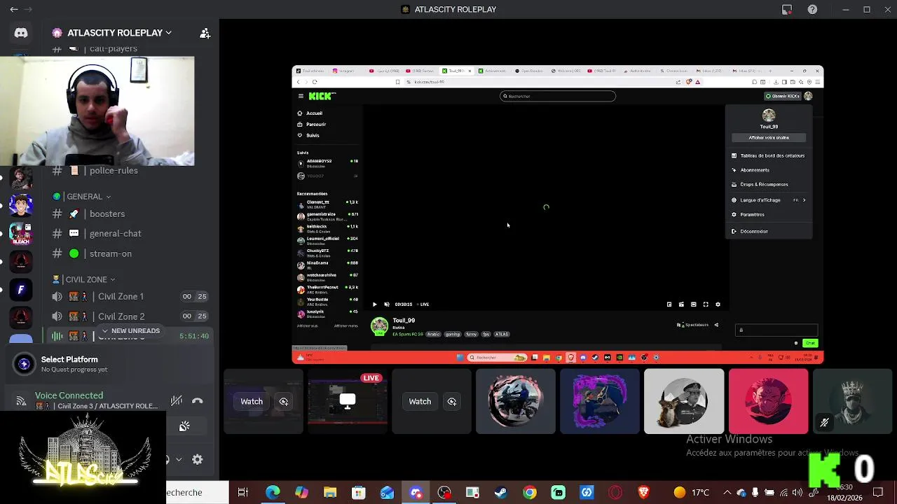This screenshot has height=504, width=897.
Task: Open Discord help question mark icon
Action: coord(812,9)
